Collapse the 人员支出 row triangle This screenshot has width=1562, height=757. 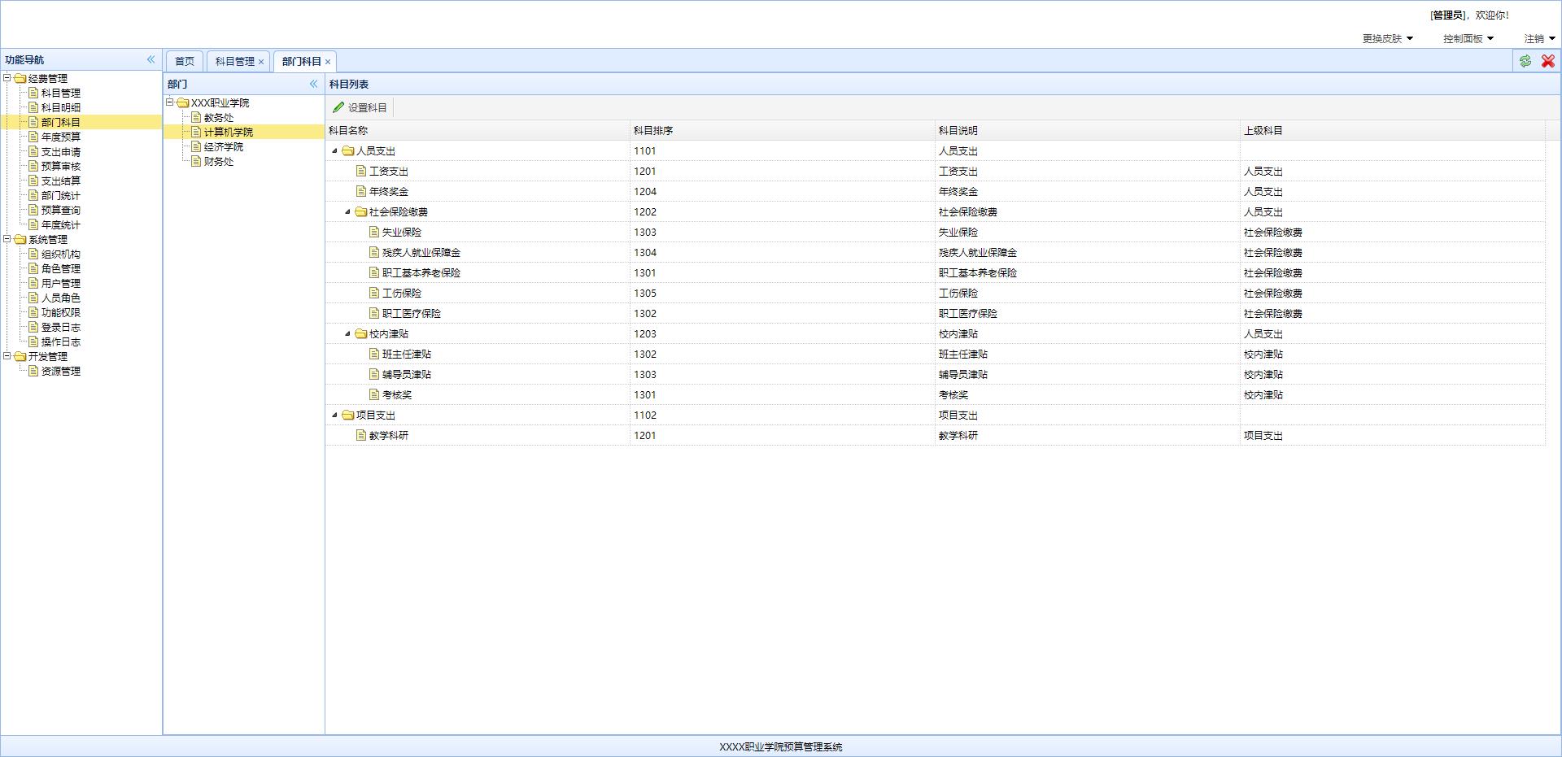coord(334,151)
